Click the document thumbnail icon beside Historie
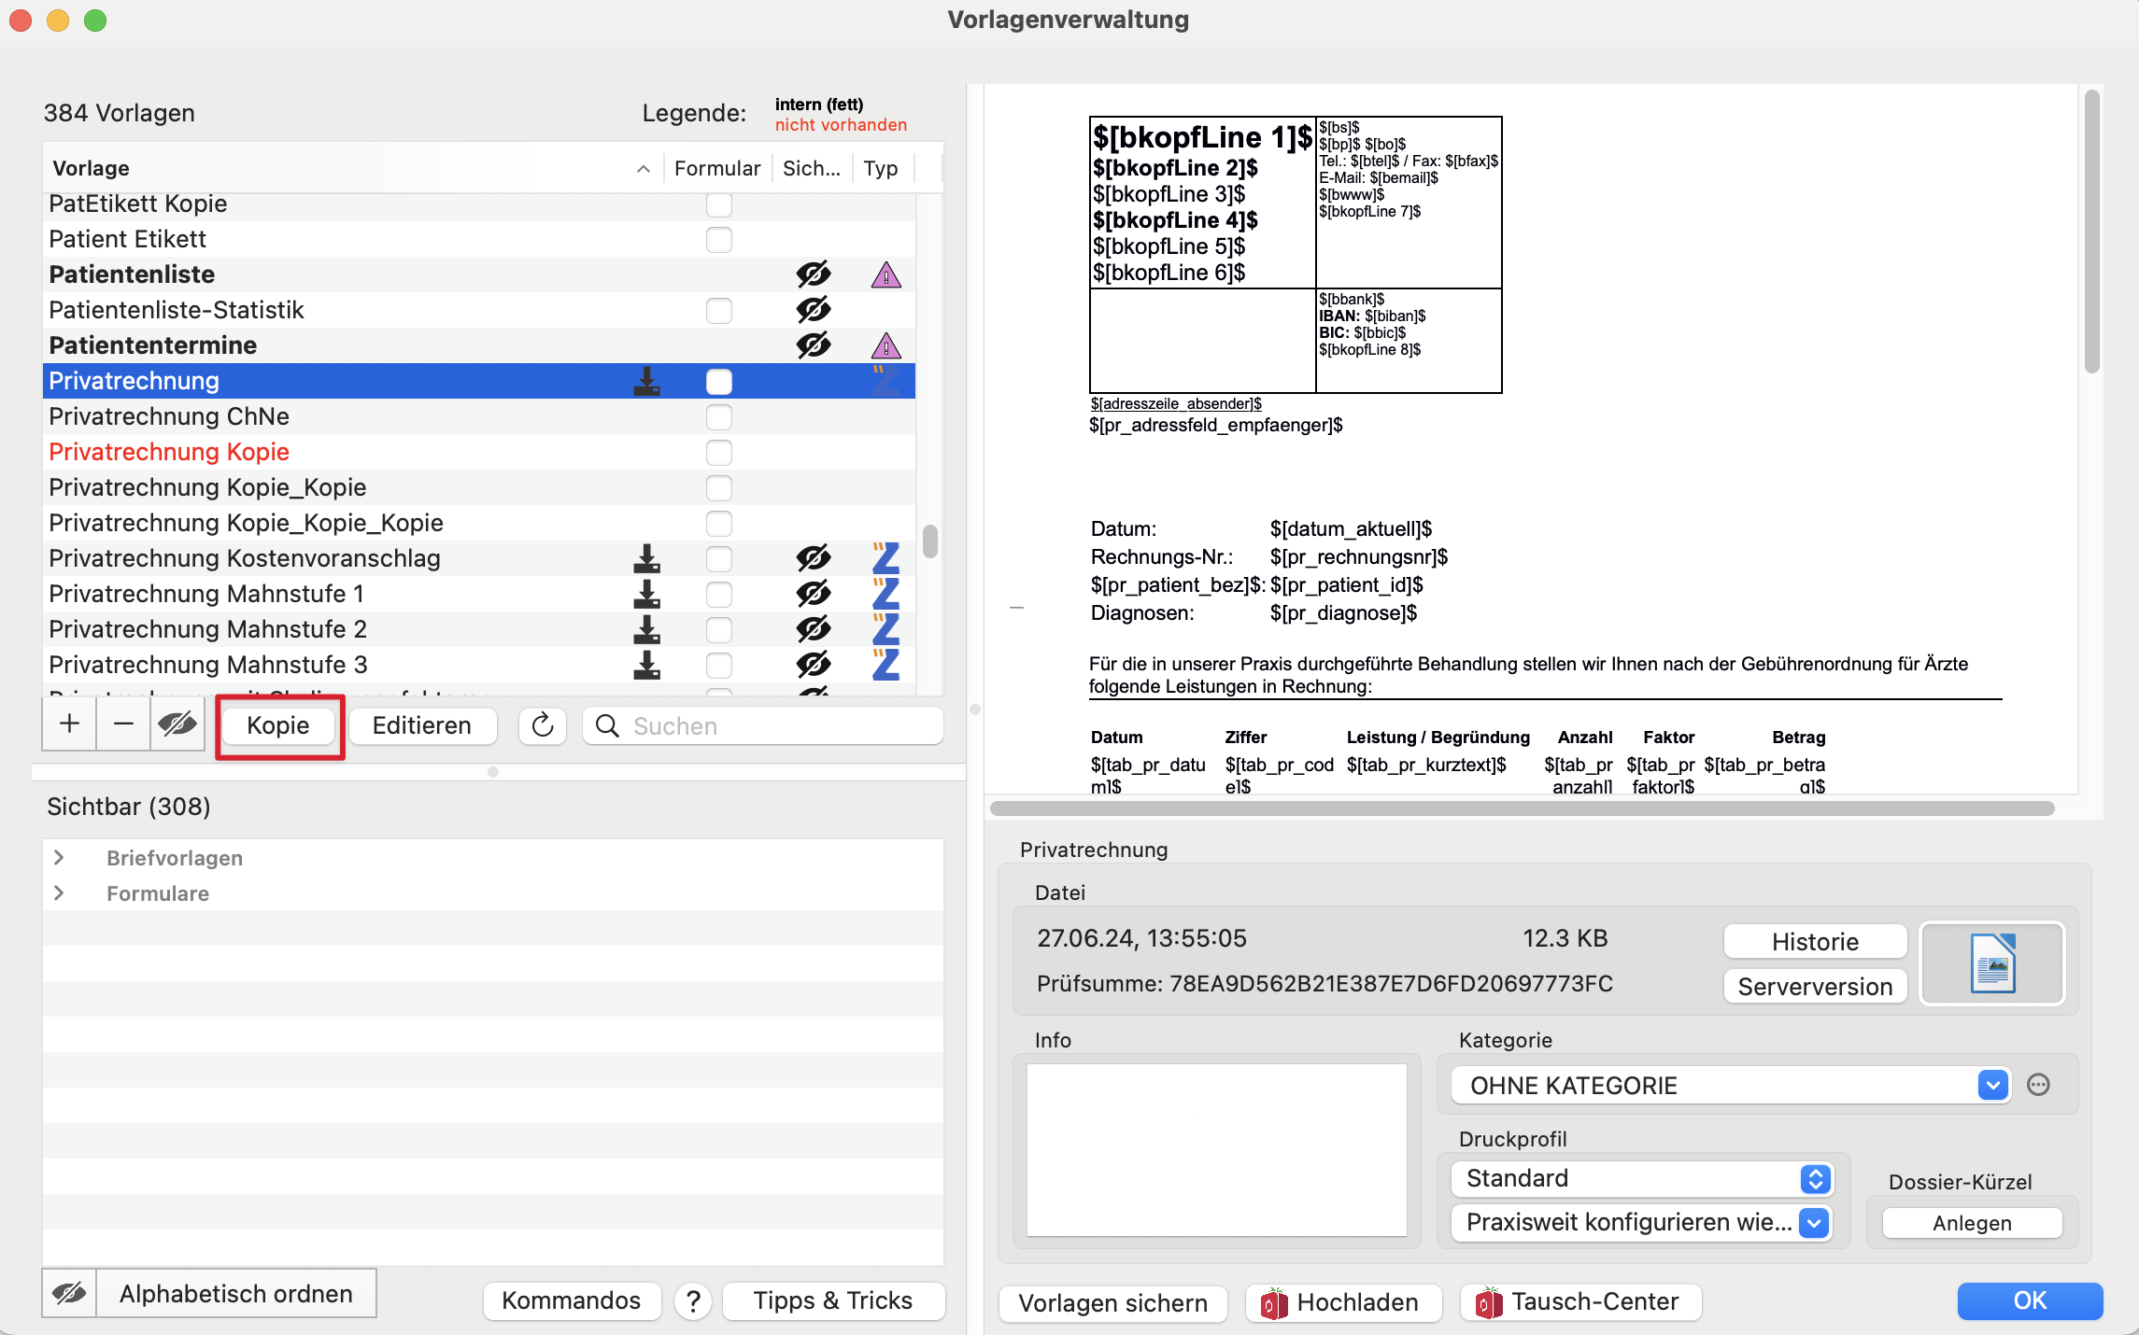This screenshot has width=2139, height=1335. pyautogui.click(x=1992, y=963)
